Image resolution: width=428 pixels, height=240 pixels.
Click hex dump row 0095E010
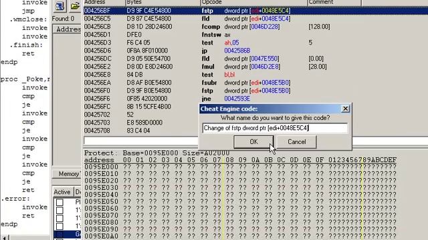[240, 173]
